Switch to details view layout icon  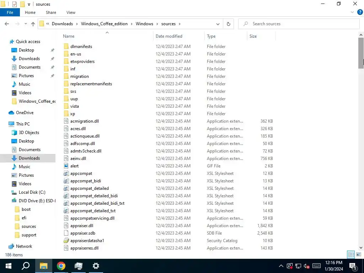[351, 255]
